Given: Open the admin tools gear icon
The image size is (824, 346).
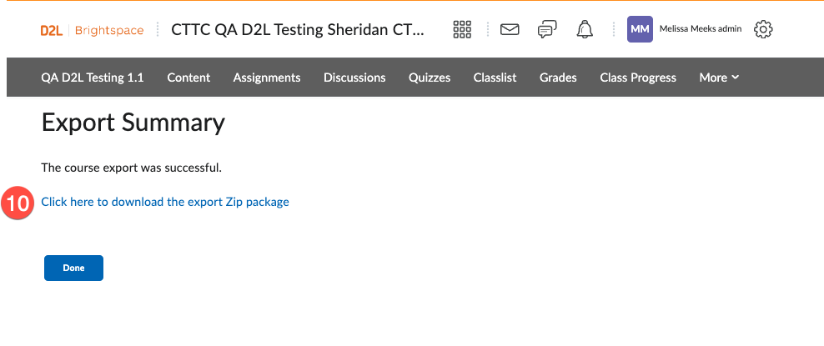Looking at the screenshot, I should click(763, 30).
